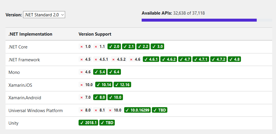276x134 pixels.
Task: Click the Unity row label
Action: click(13, 123)
